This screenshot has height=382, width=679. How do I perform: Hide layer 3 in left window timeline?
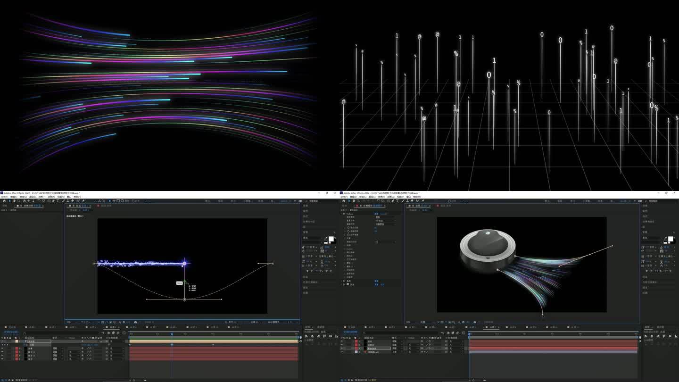2,352
